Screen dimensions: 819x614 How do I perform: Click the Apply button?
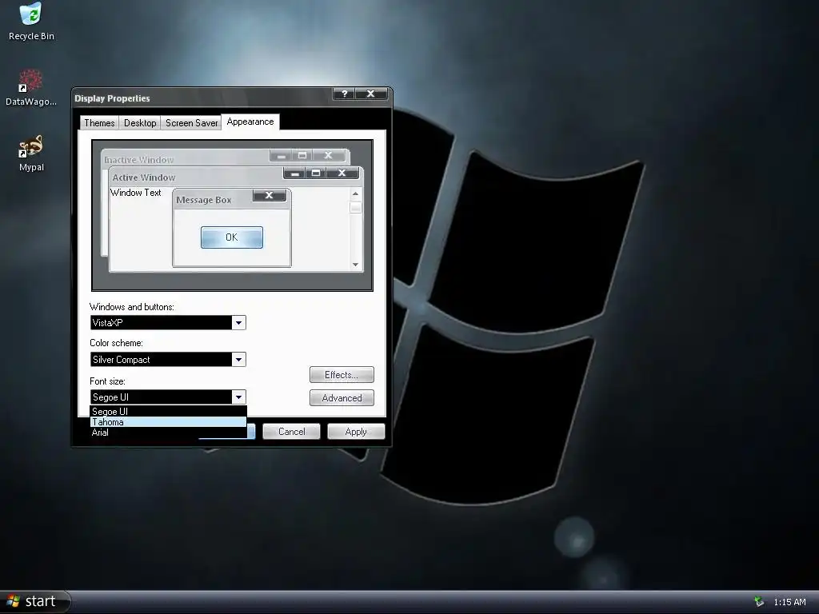click(356, 431)
